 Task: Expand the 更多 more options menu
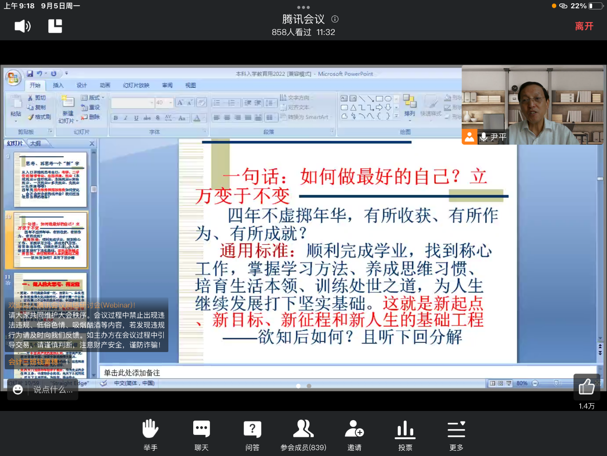click(456, 434)
